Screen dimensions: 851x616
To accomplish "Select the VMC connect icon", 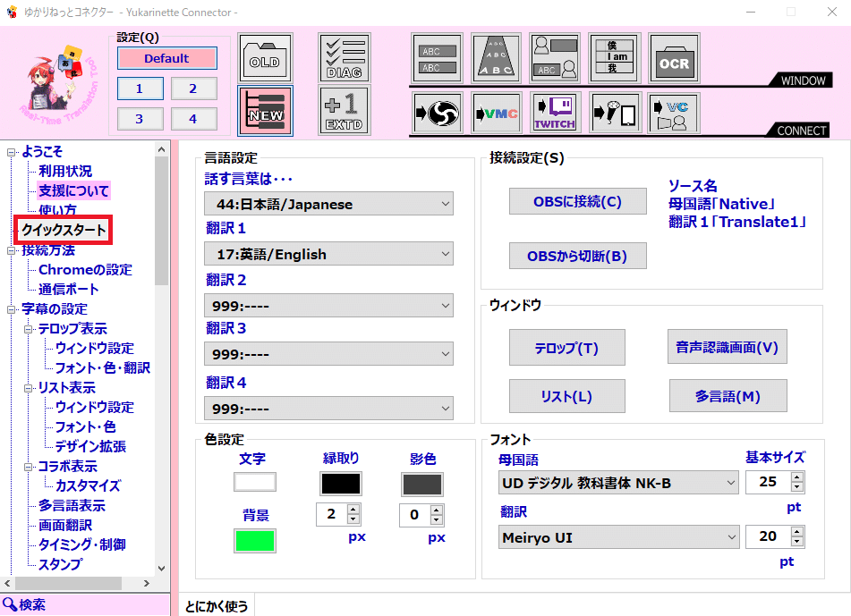I will click(496, 112).
